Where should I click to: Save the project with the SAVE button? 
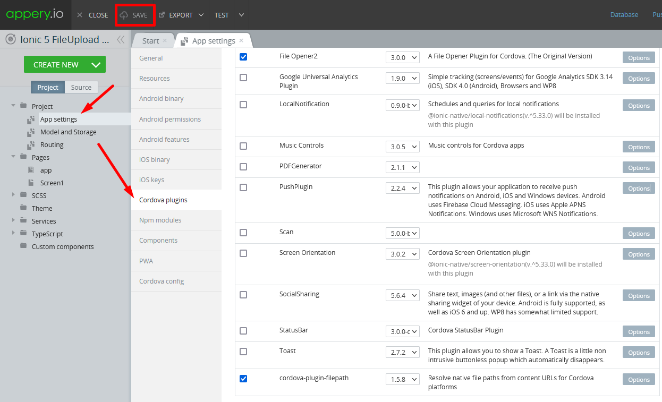134,15
